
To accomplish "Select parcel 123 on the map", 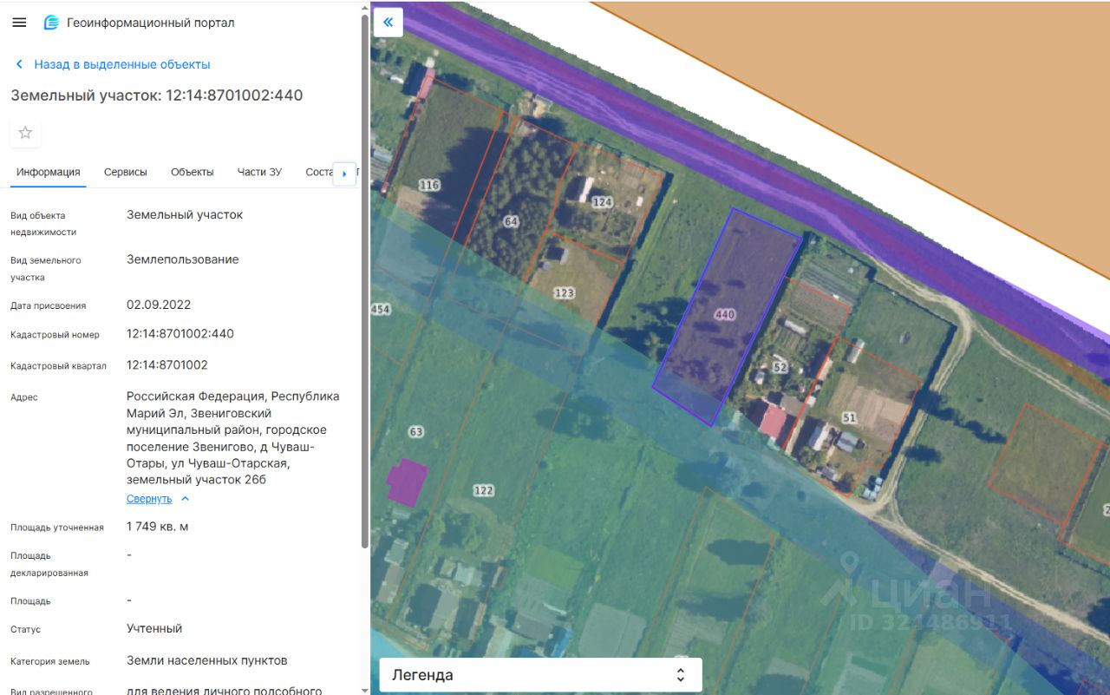I will [565, 292].
